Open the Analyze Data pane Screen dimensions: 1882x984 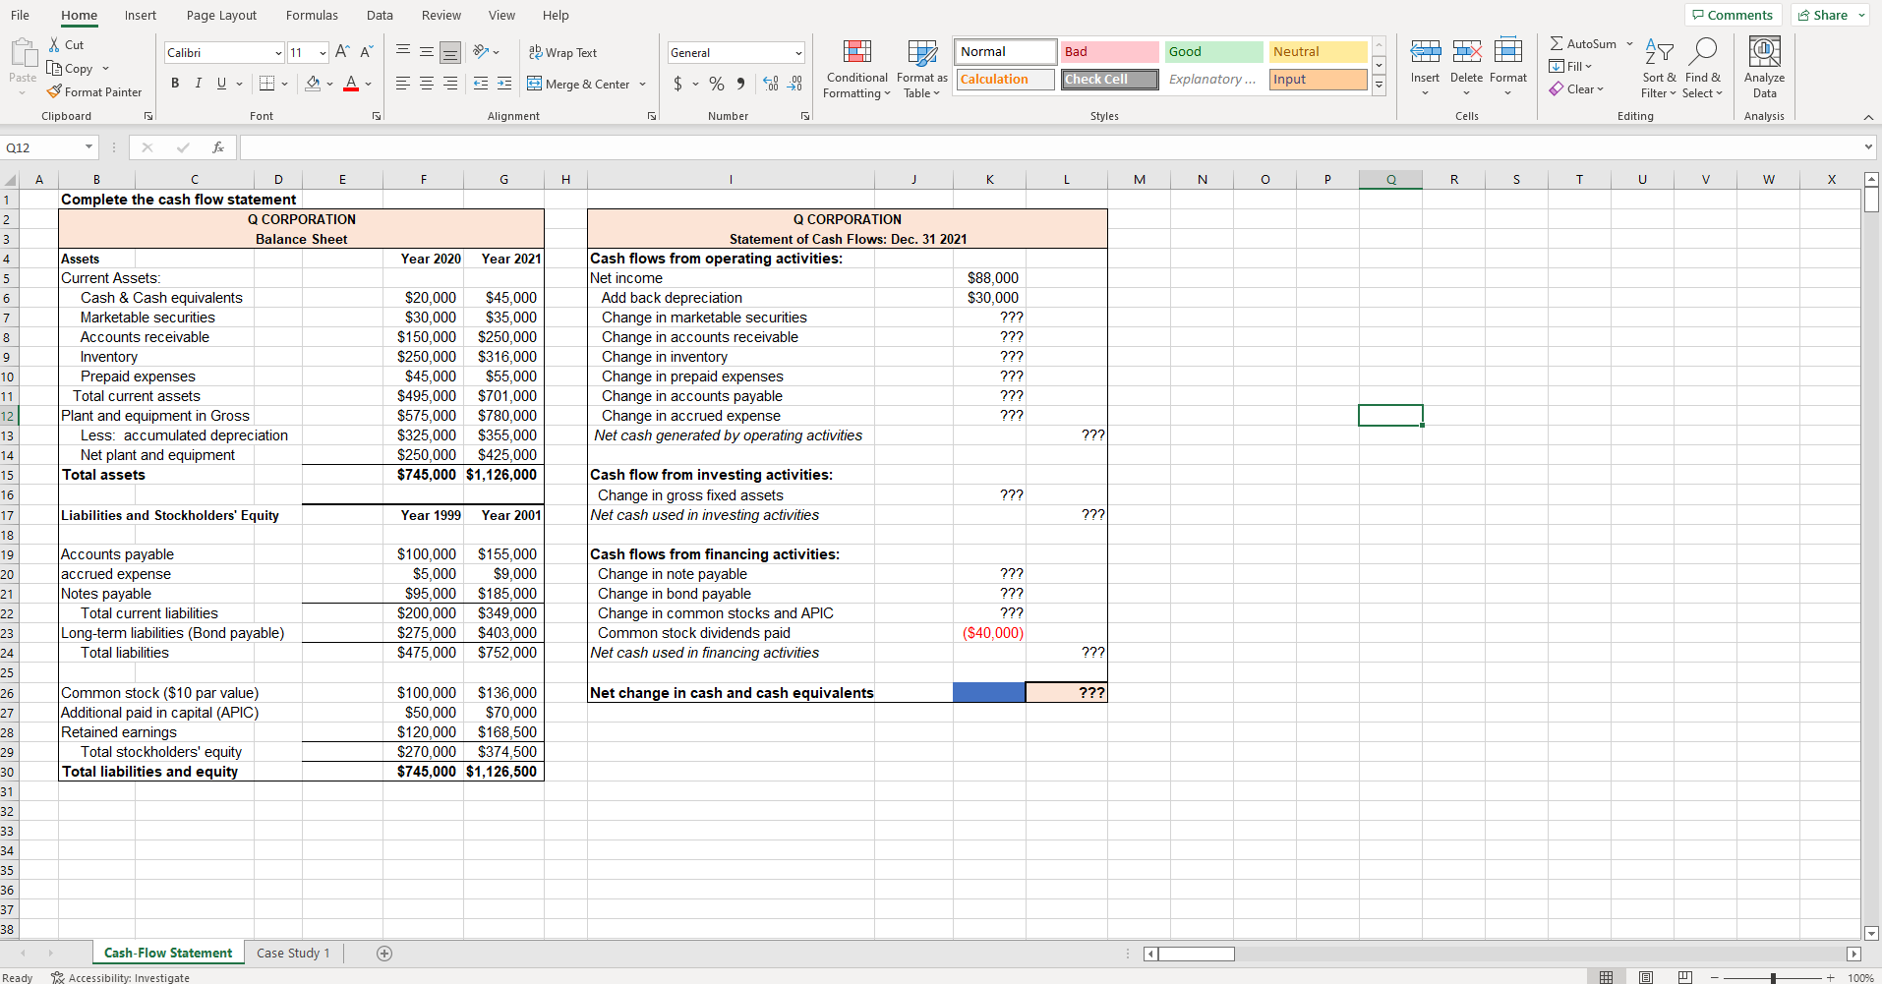coord(1763,67)
